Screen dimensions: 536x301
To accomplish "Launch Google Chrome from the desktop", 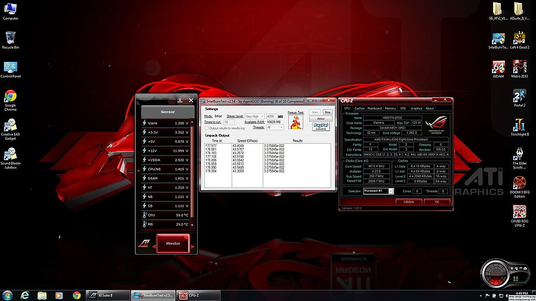I will coord(10,101).
